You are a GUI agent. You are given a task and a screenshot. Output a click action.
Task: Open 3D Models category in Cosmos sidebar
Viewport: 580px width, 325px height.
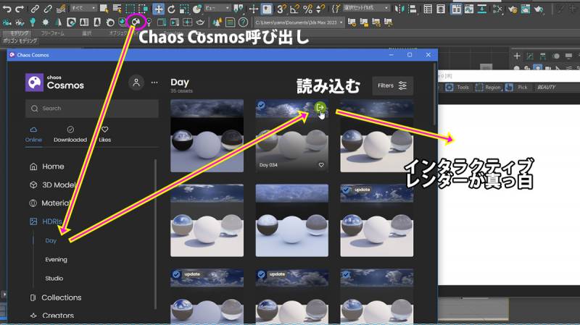pyautogui.click(x=52, y=185)
